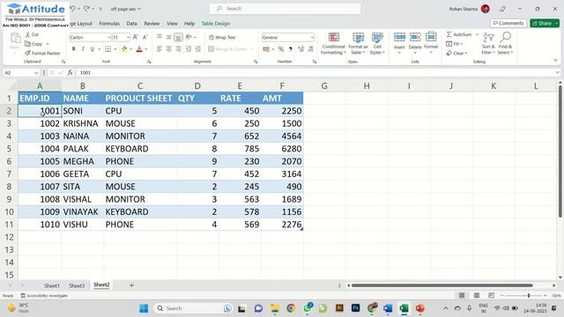564x317 pixels.
Task: Open the Clear dropdown
Action: pos(456,53)
